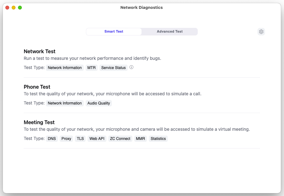Click the info icon beside Network Test types

(x=131, y=67)
